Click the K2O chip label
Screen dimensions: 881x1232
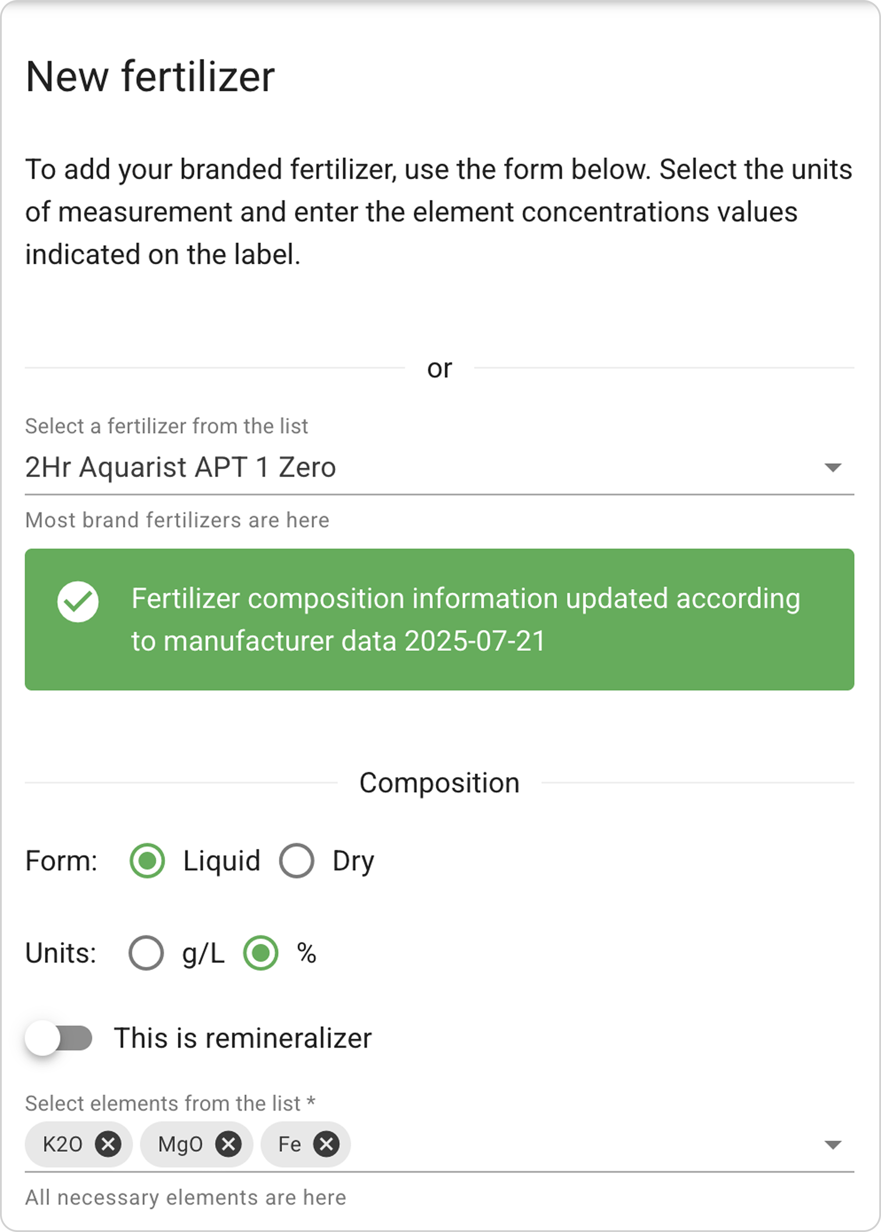pyautogui.click(x=63, y=1144)
